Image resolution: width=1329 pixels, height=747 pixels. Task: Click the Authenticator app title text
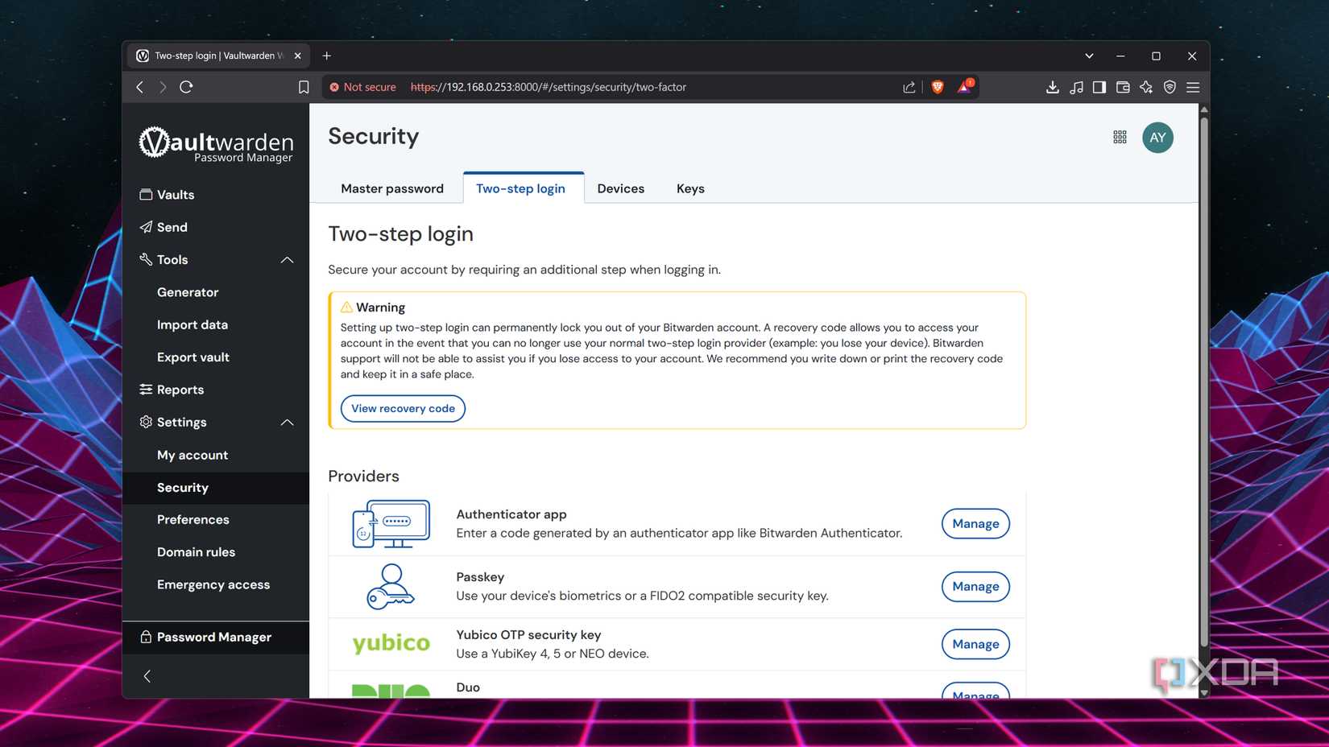511,514
